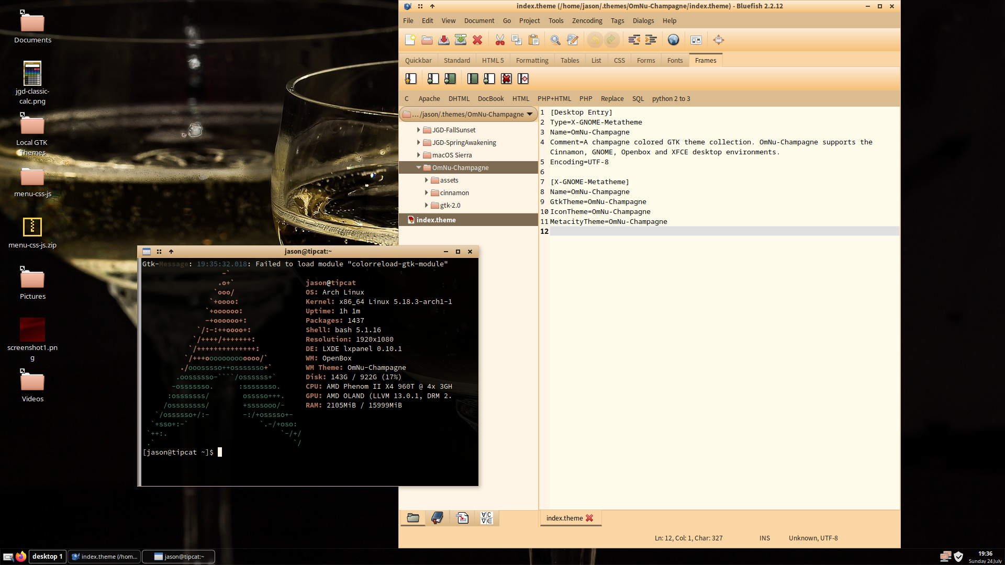
Task: Click the desktop 1 workspace button
Action: (x=48, y=557)
